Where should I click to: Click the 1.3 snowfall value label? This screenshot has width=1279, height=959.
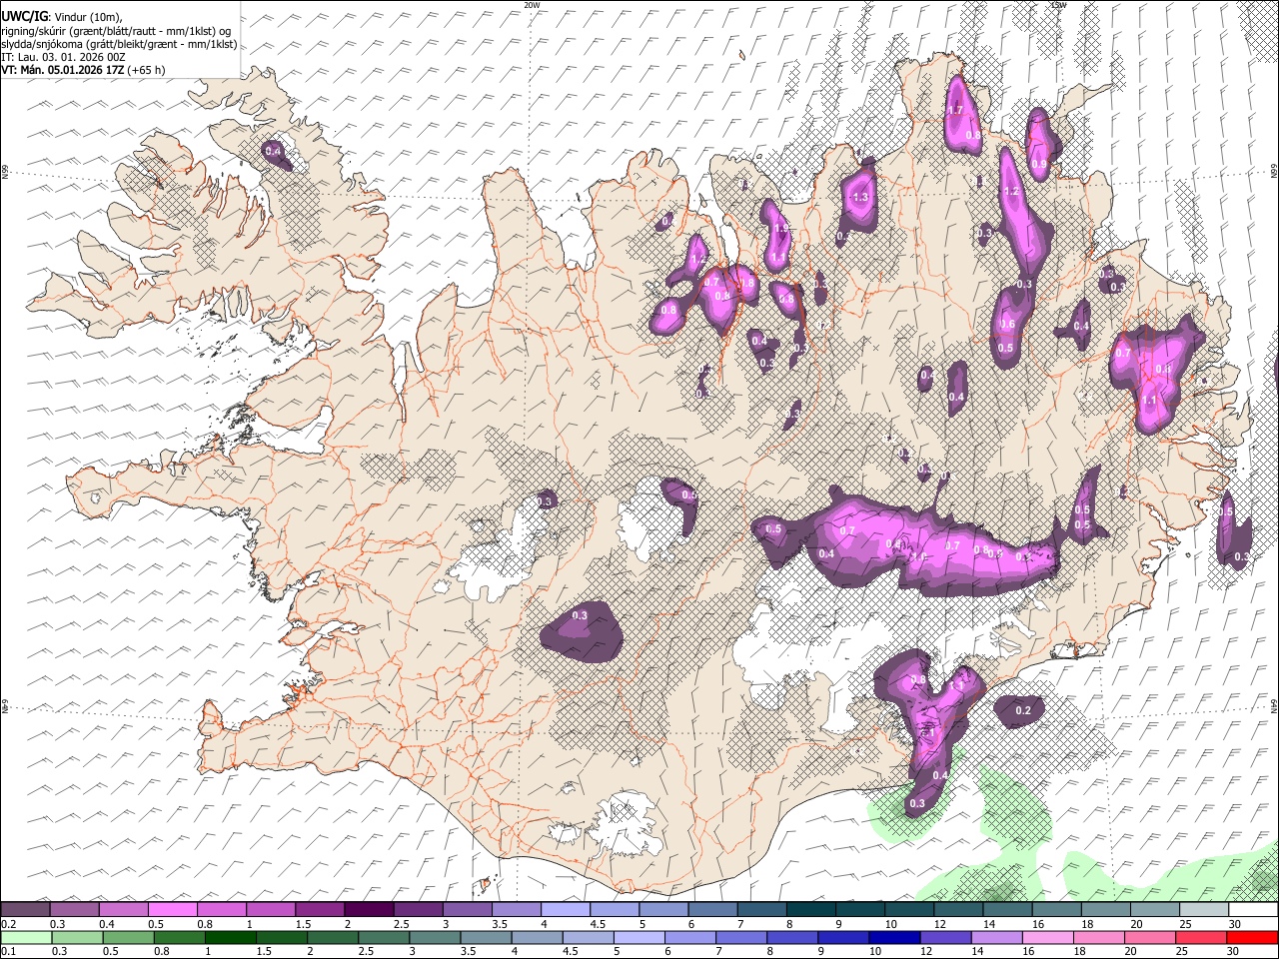(860, 197)
